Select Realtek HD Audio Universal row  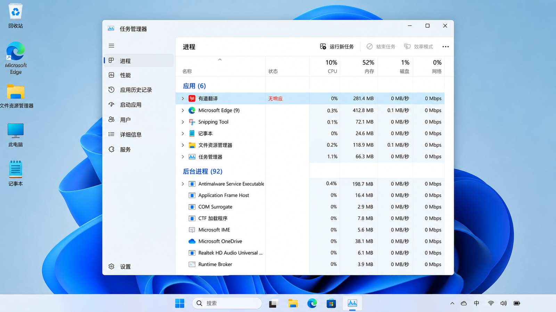(310, 253)
